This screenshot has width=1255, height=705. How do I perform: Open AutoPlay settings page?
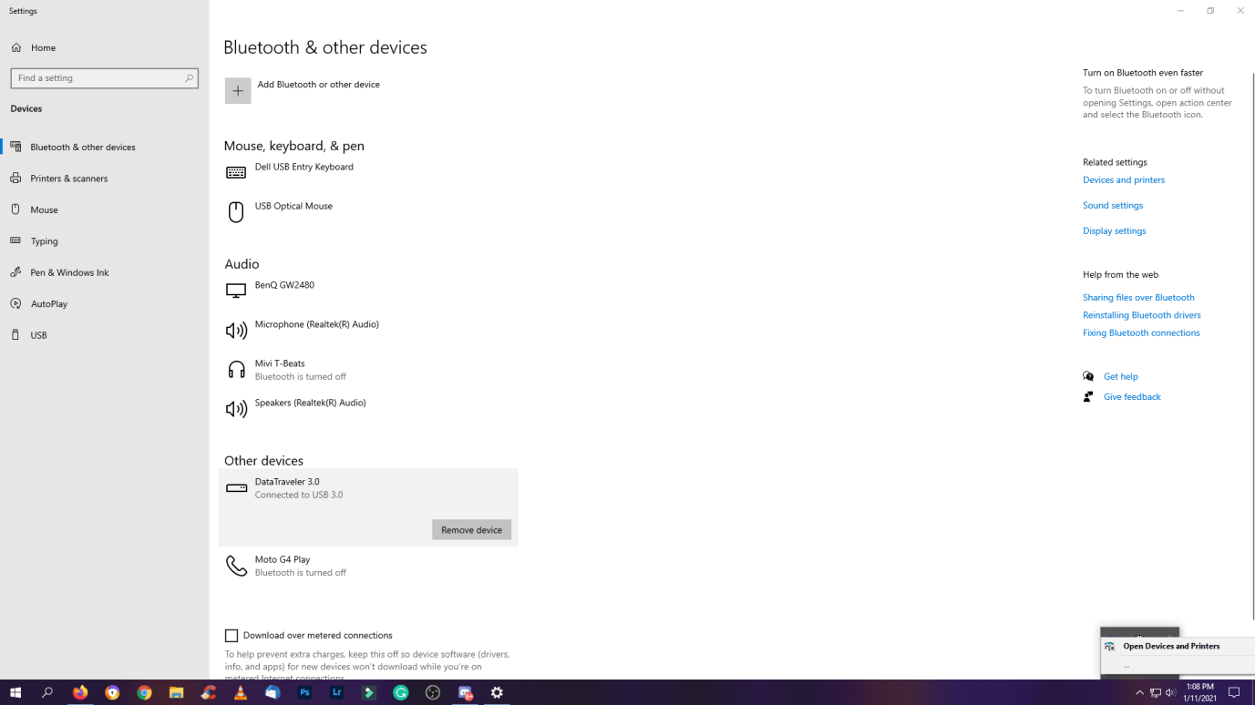(x=105, y=304)
